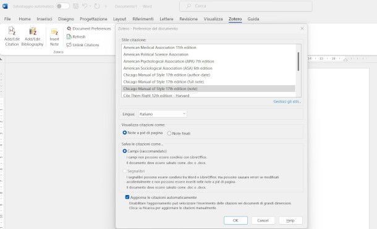Click the Cerca search field
Screen dimensions: 377x229
point(246,6)
